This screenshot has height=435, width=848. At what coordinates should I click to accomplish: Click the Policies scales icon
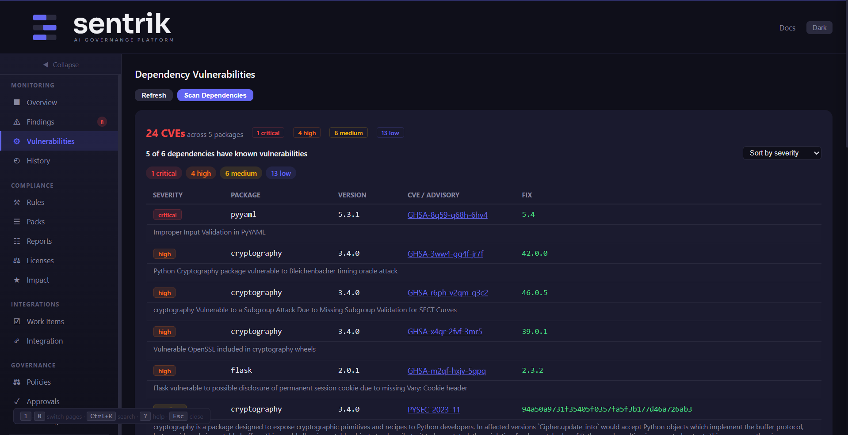17,382
